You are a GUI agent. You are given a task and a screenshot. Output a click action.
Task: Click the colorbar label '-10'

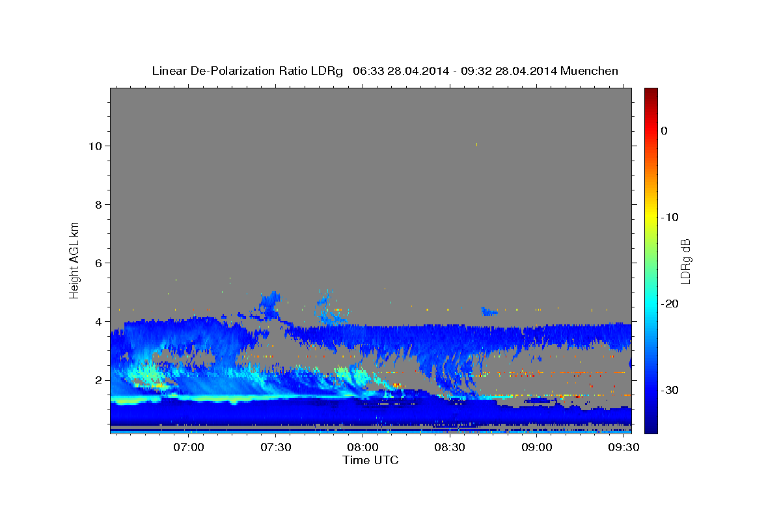point(670,217)
